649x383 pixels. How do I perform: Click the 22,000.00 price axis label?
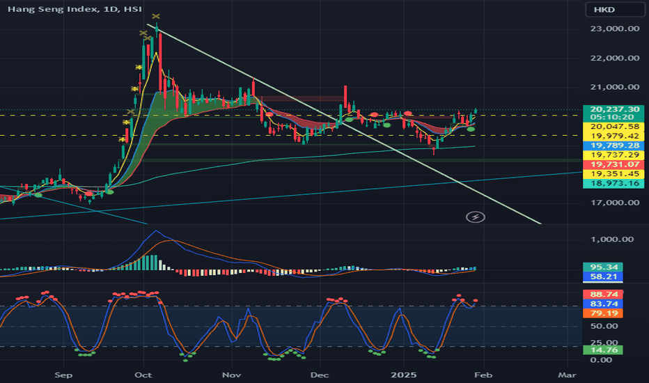point(615,58)
